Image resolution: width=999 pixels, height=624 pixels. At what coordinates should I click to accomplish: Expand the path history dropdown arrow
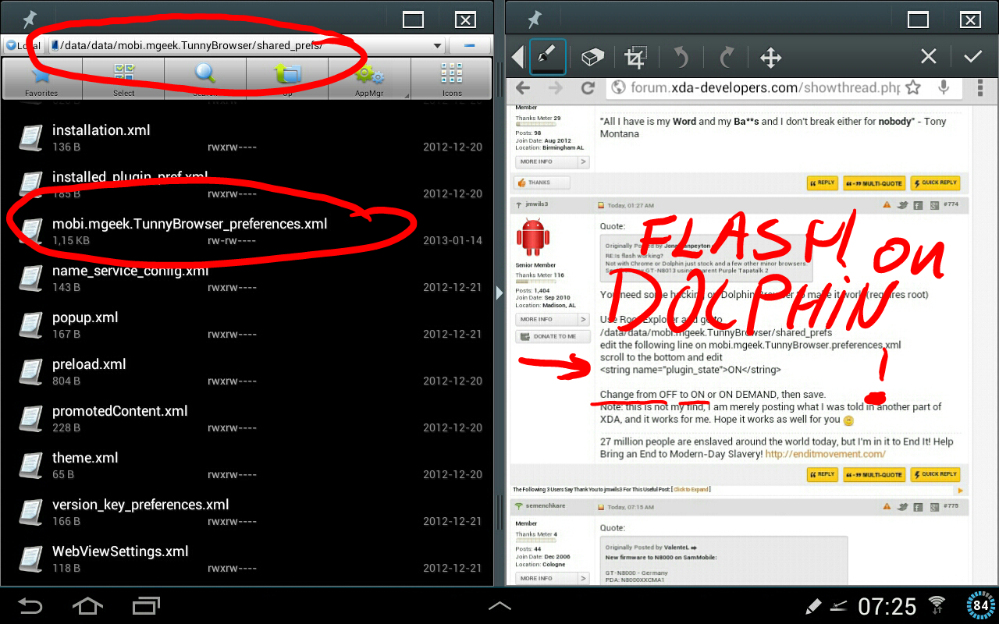pyautogui.click(x=438, y=46)
